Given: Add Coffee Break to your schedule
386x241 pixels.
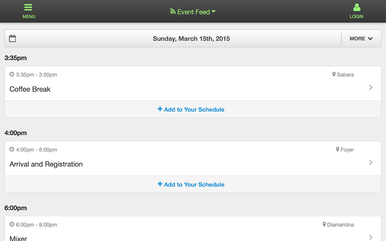Looking at the screenshot, I should coord(191,109).
